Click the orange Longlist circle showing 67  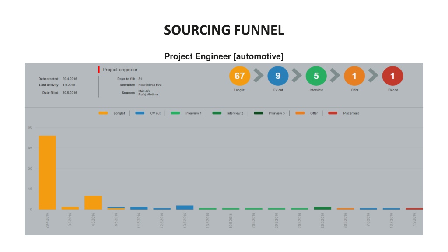click(x=239, y=76)
